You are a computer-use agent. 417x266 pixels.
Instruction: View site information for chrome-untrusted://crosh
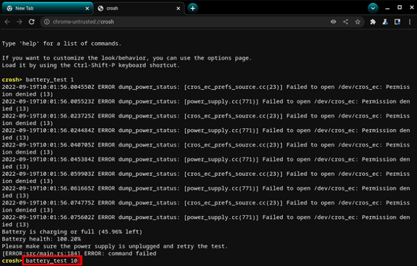[47, 22]
